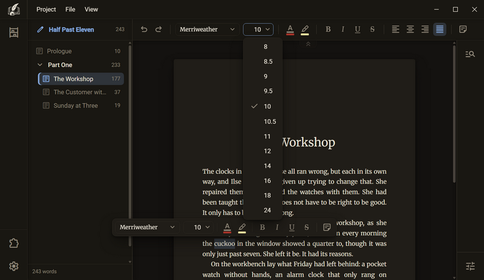
Task: Click the undo arrow in toolbar
Action: (144, 29)
